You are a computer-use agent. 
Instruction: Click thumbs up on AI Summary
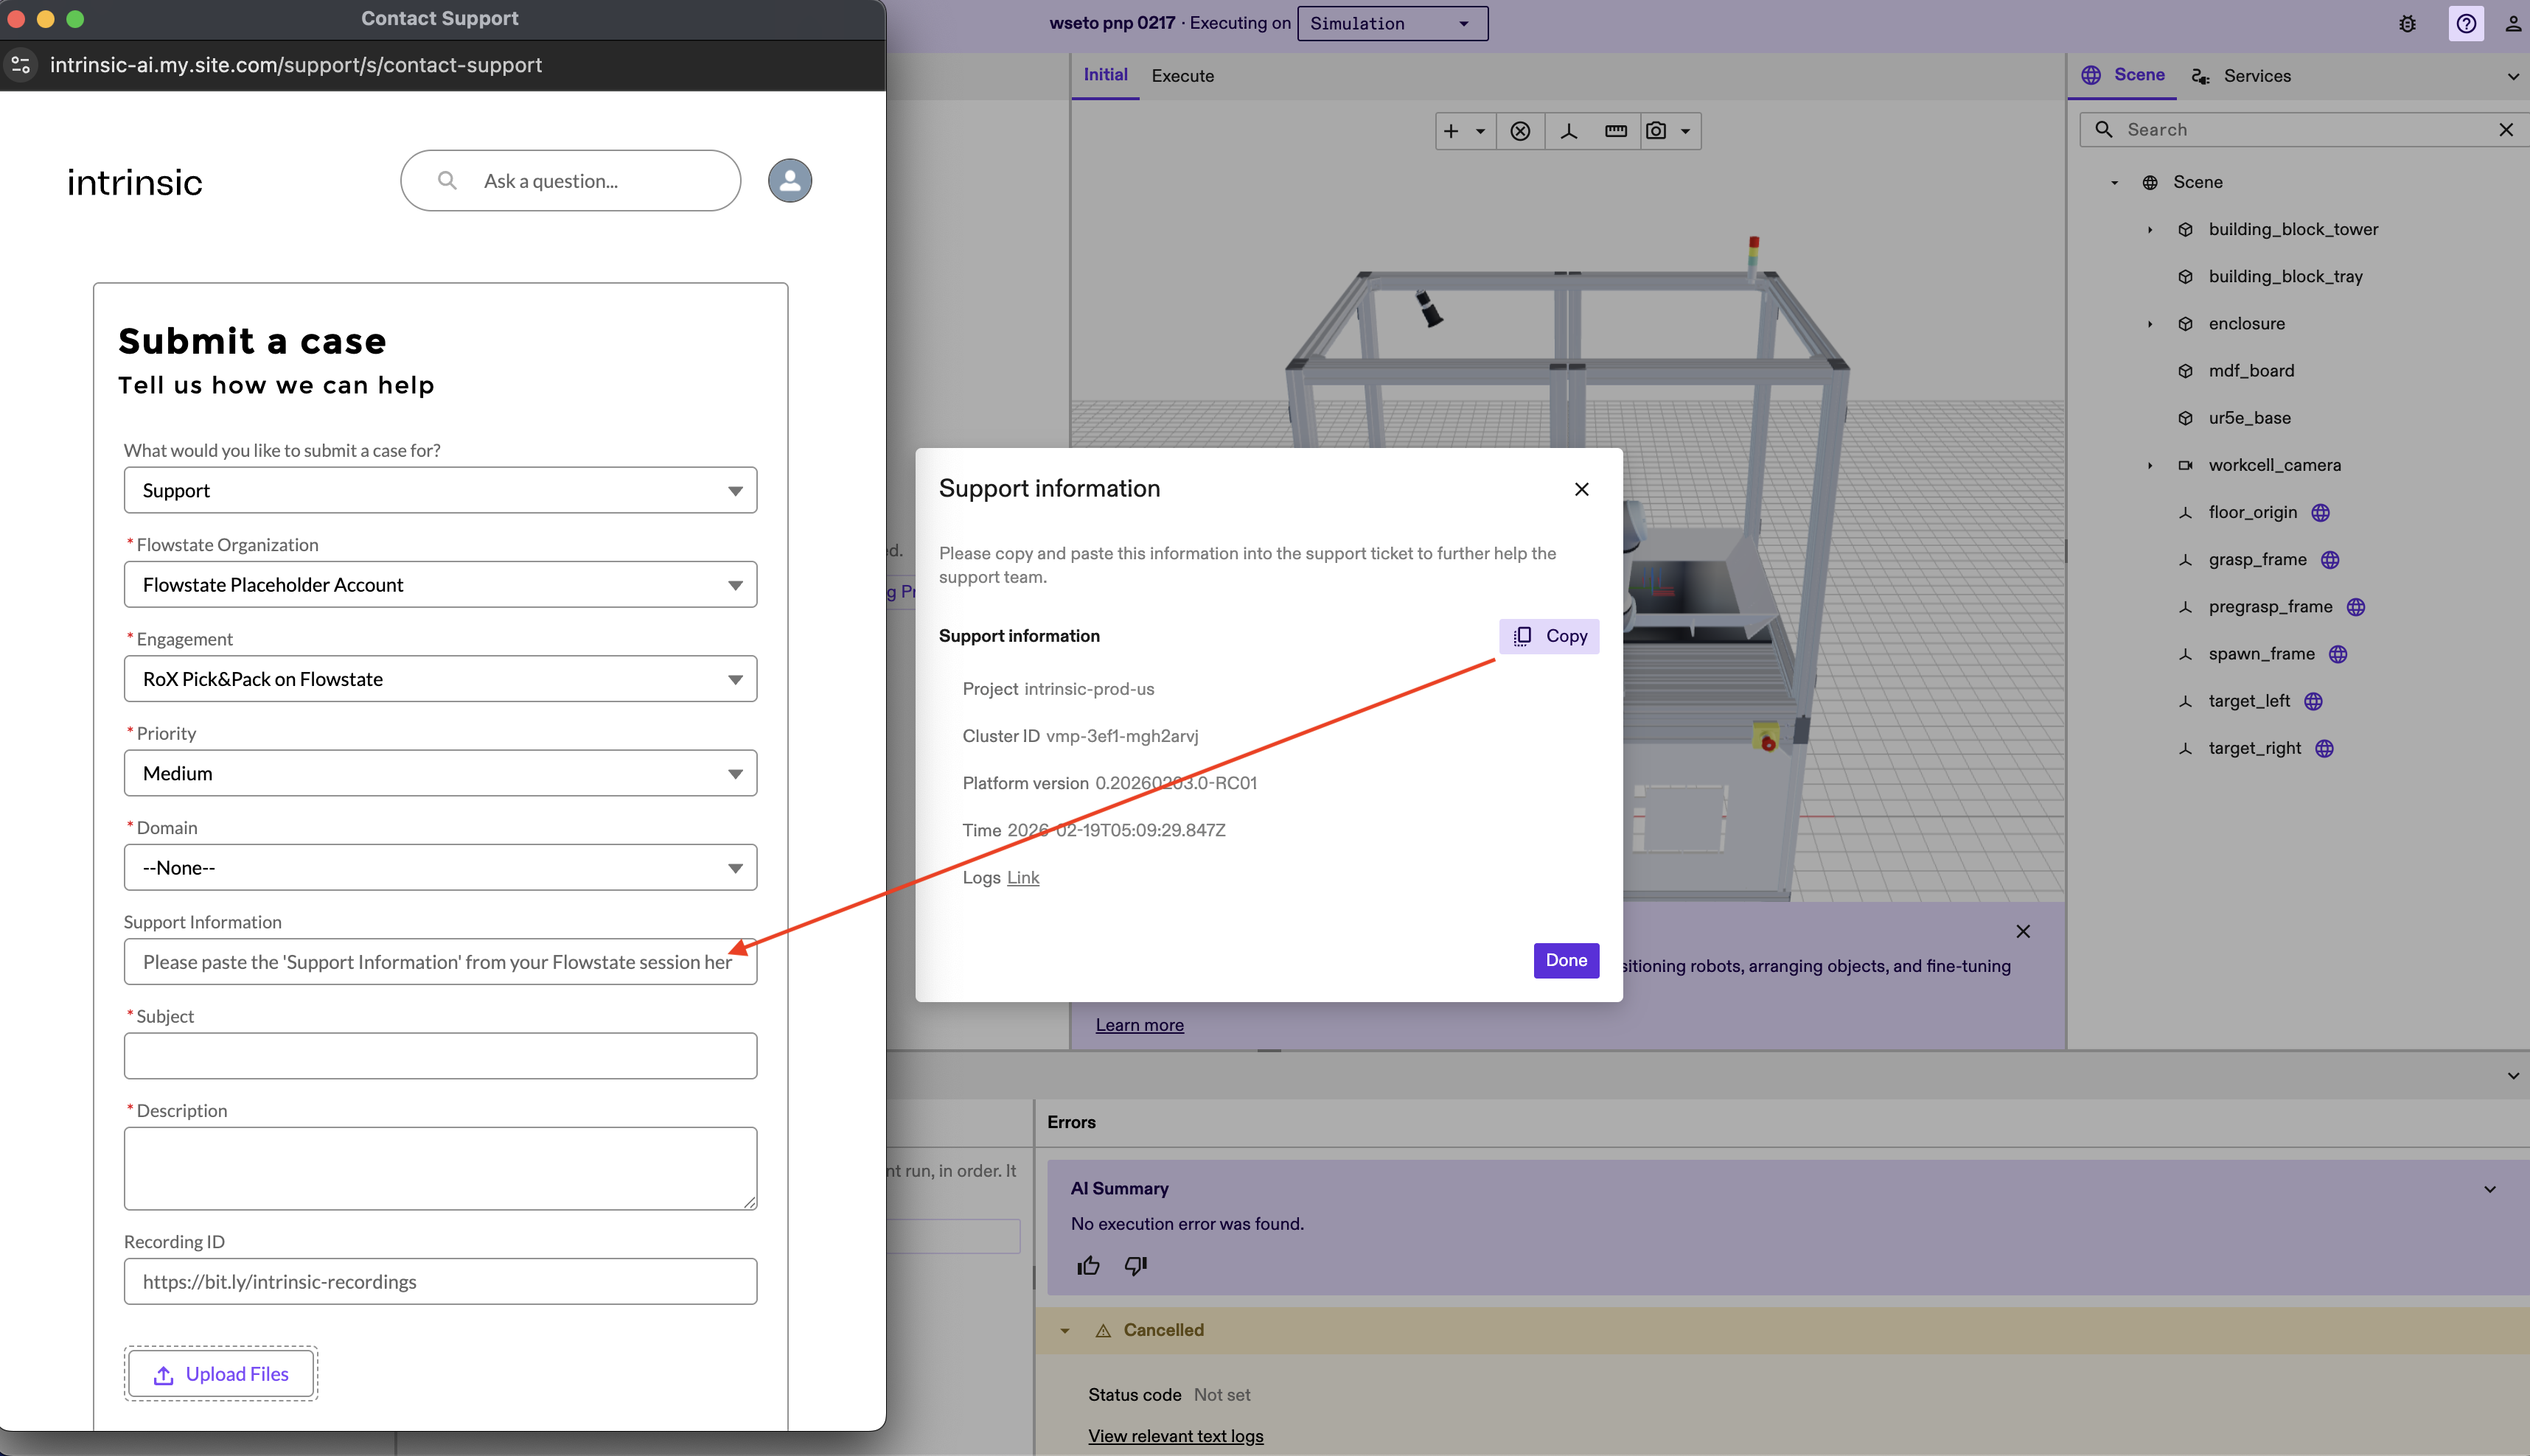(x=1088, y=1266)
